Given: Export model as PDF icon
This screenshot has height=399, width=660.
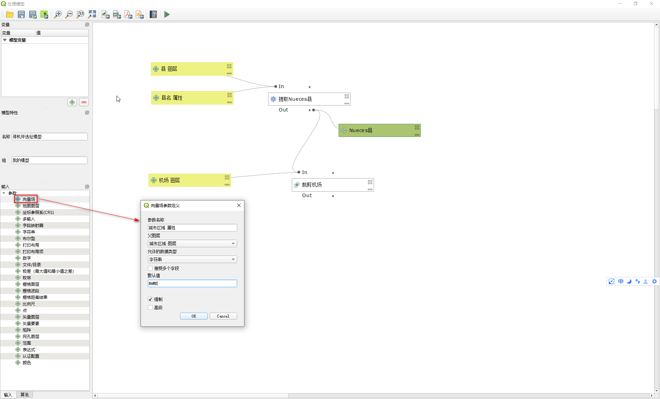Looking at the screenshot, I should point(128,14).
